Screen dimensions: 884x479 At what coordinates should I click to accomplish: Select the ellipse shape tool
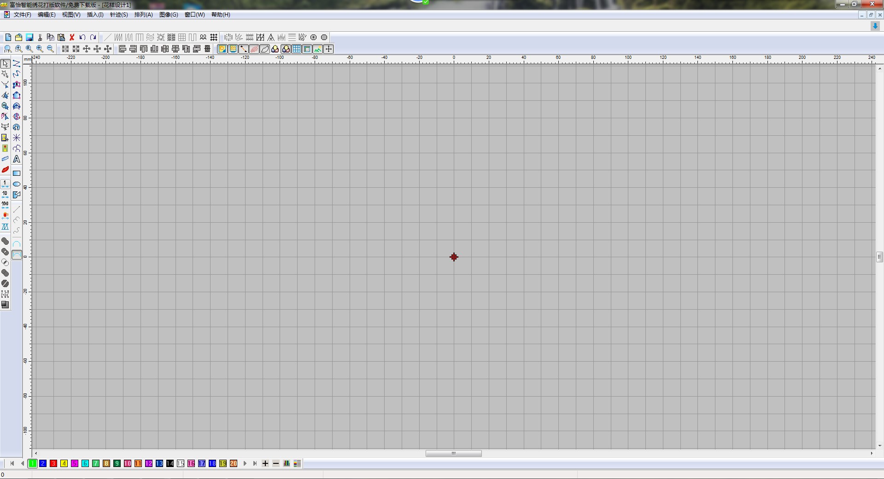17,184
